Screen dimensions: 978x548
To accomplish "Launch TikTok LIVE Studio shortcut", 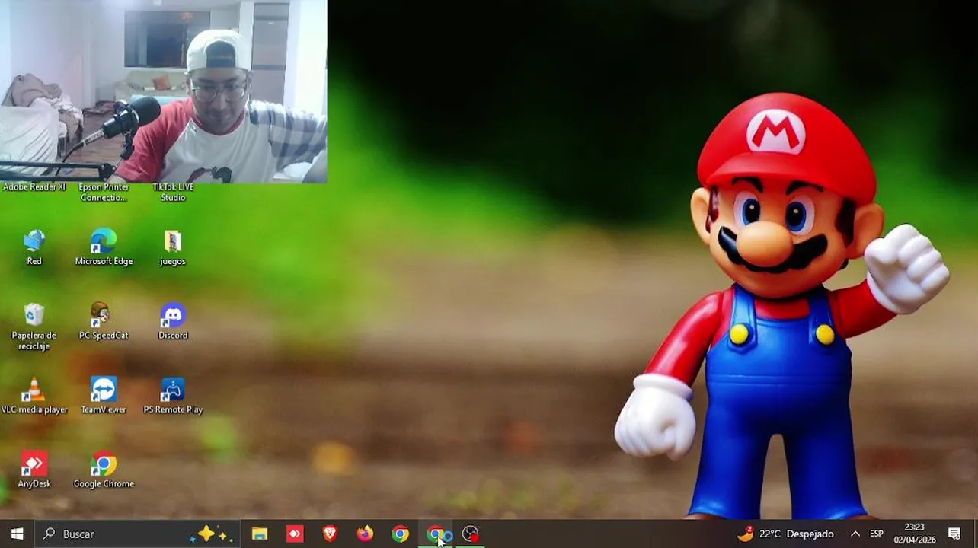I will point(173,193).
